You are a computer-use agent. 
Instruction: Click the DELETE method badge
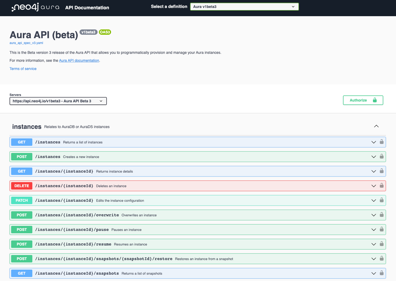click(x=22, y=186)
